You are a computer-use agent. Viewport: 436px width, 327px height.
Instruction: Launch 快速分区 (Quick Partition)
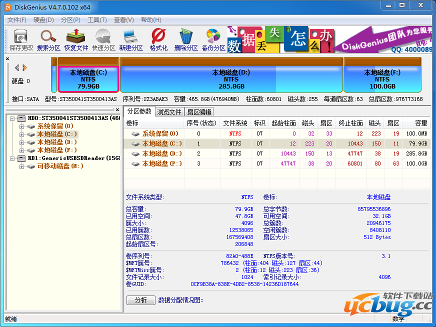point(103,37)
